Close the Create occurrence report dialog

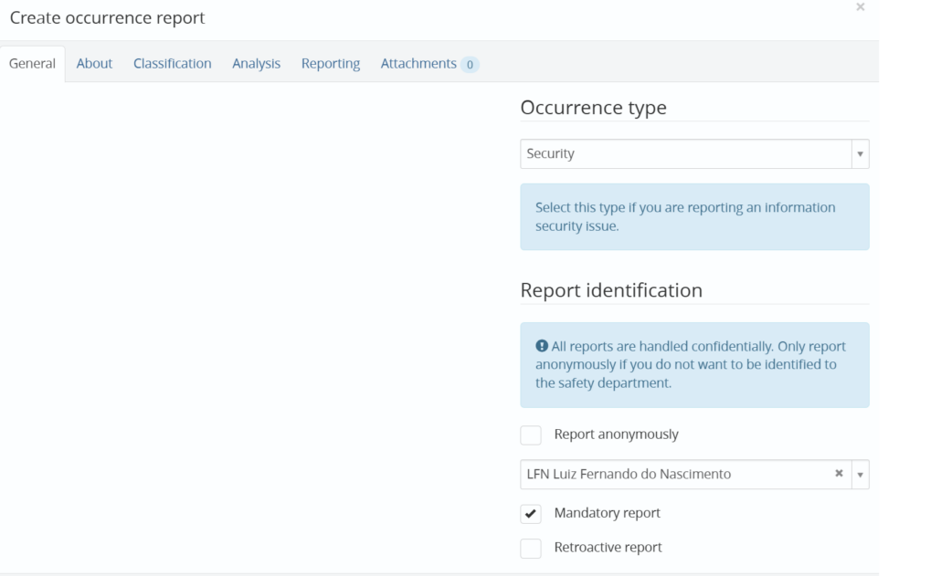tap(860, 7)
